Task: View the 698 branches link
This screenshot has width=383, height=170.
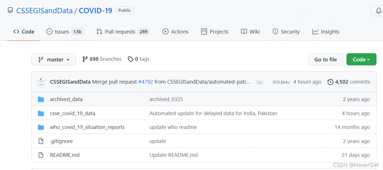Action: [102, 59]
